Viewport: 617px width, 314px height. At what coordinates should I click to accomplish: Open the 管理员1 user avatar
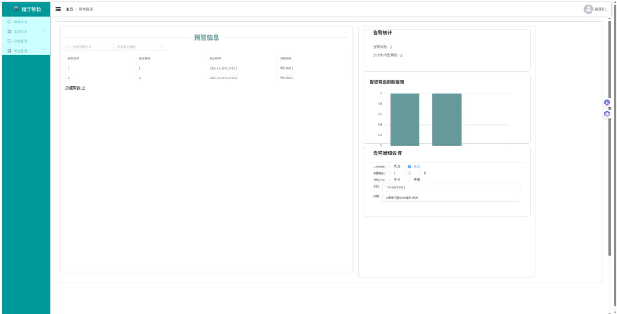588,9
